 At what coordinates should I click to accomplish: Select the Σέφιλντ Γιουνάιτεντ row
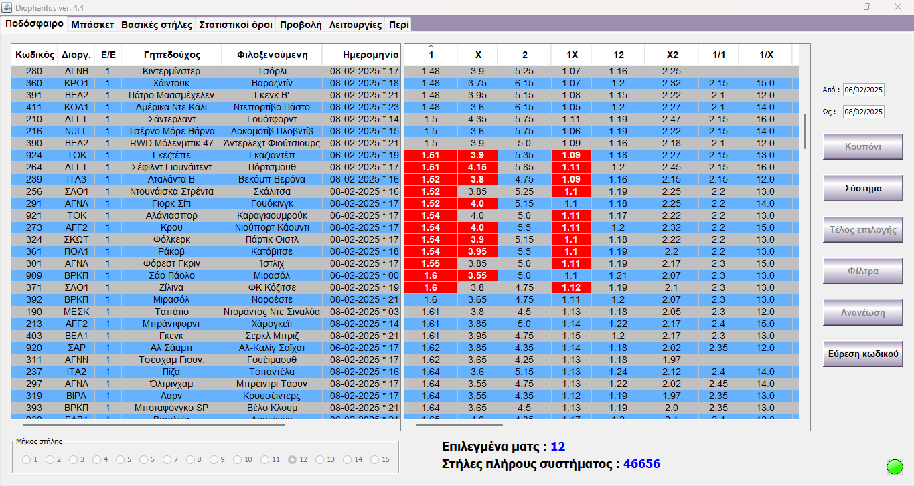point(206,167)
